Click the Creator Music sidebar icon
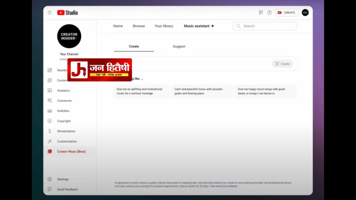The width and height of the screenshot is (356, 200). click(50, 151)
